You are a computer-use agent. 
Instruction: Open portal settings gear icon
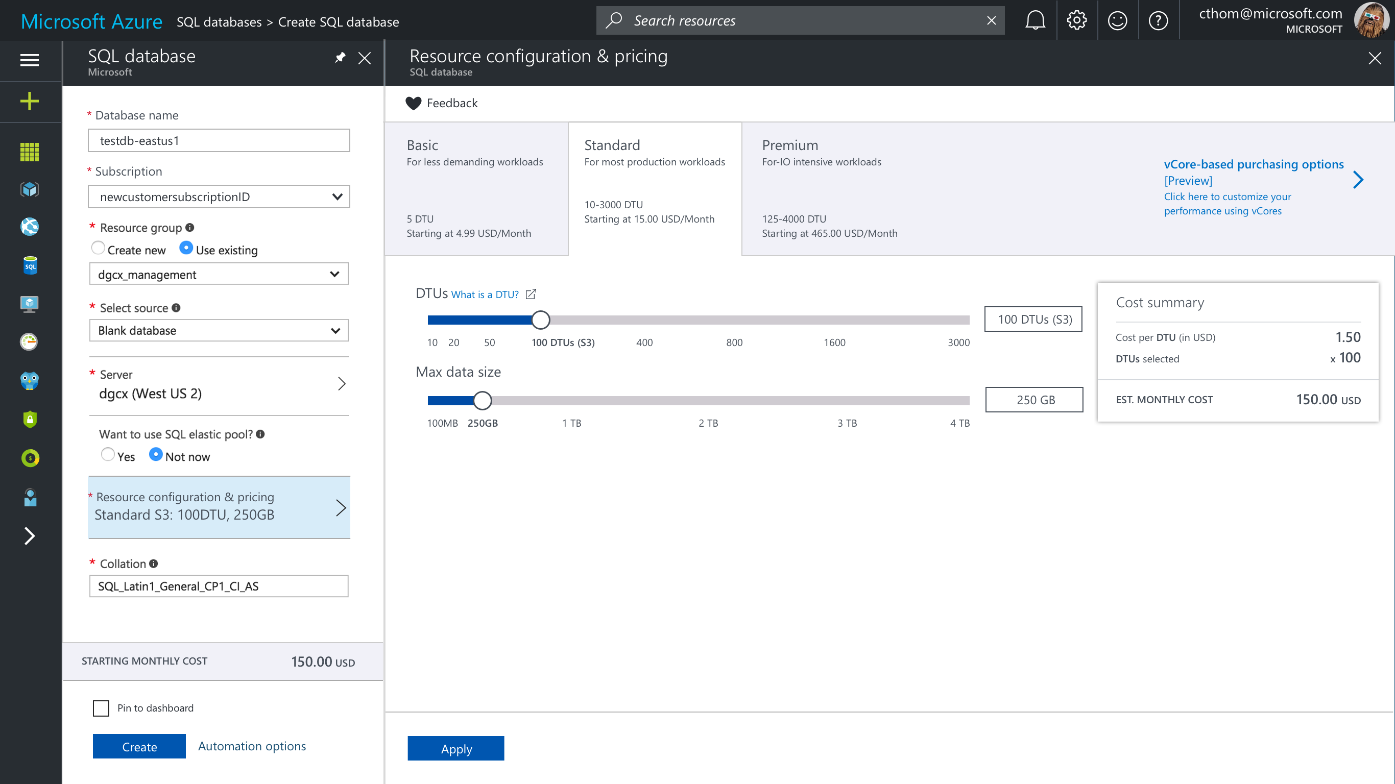pyautogui.click(x=1076, y=20)
